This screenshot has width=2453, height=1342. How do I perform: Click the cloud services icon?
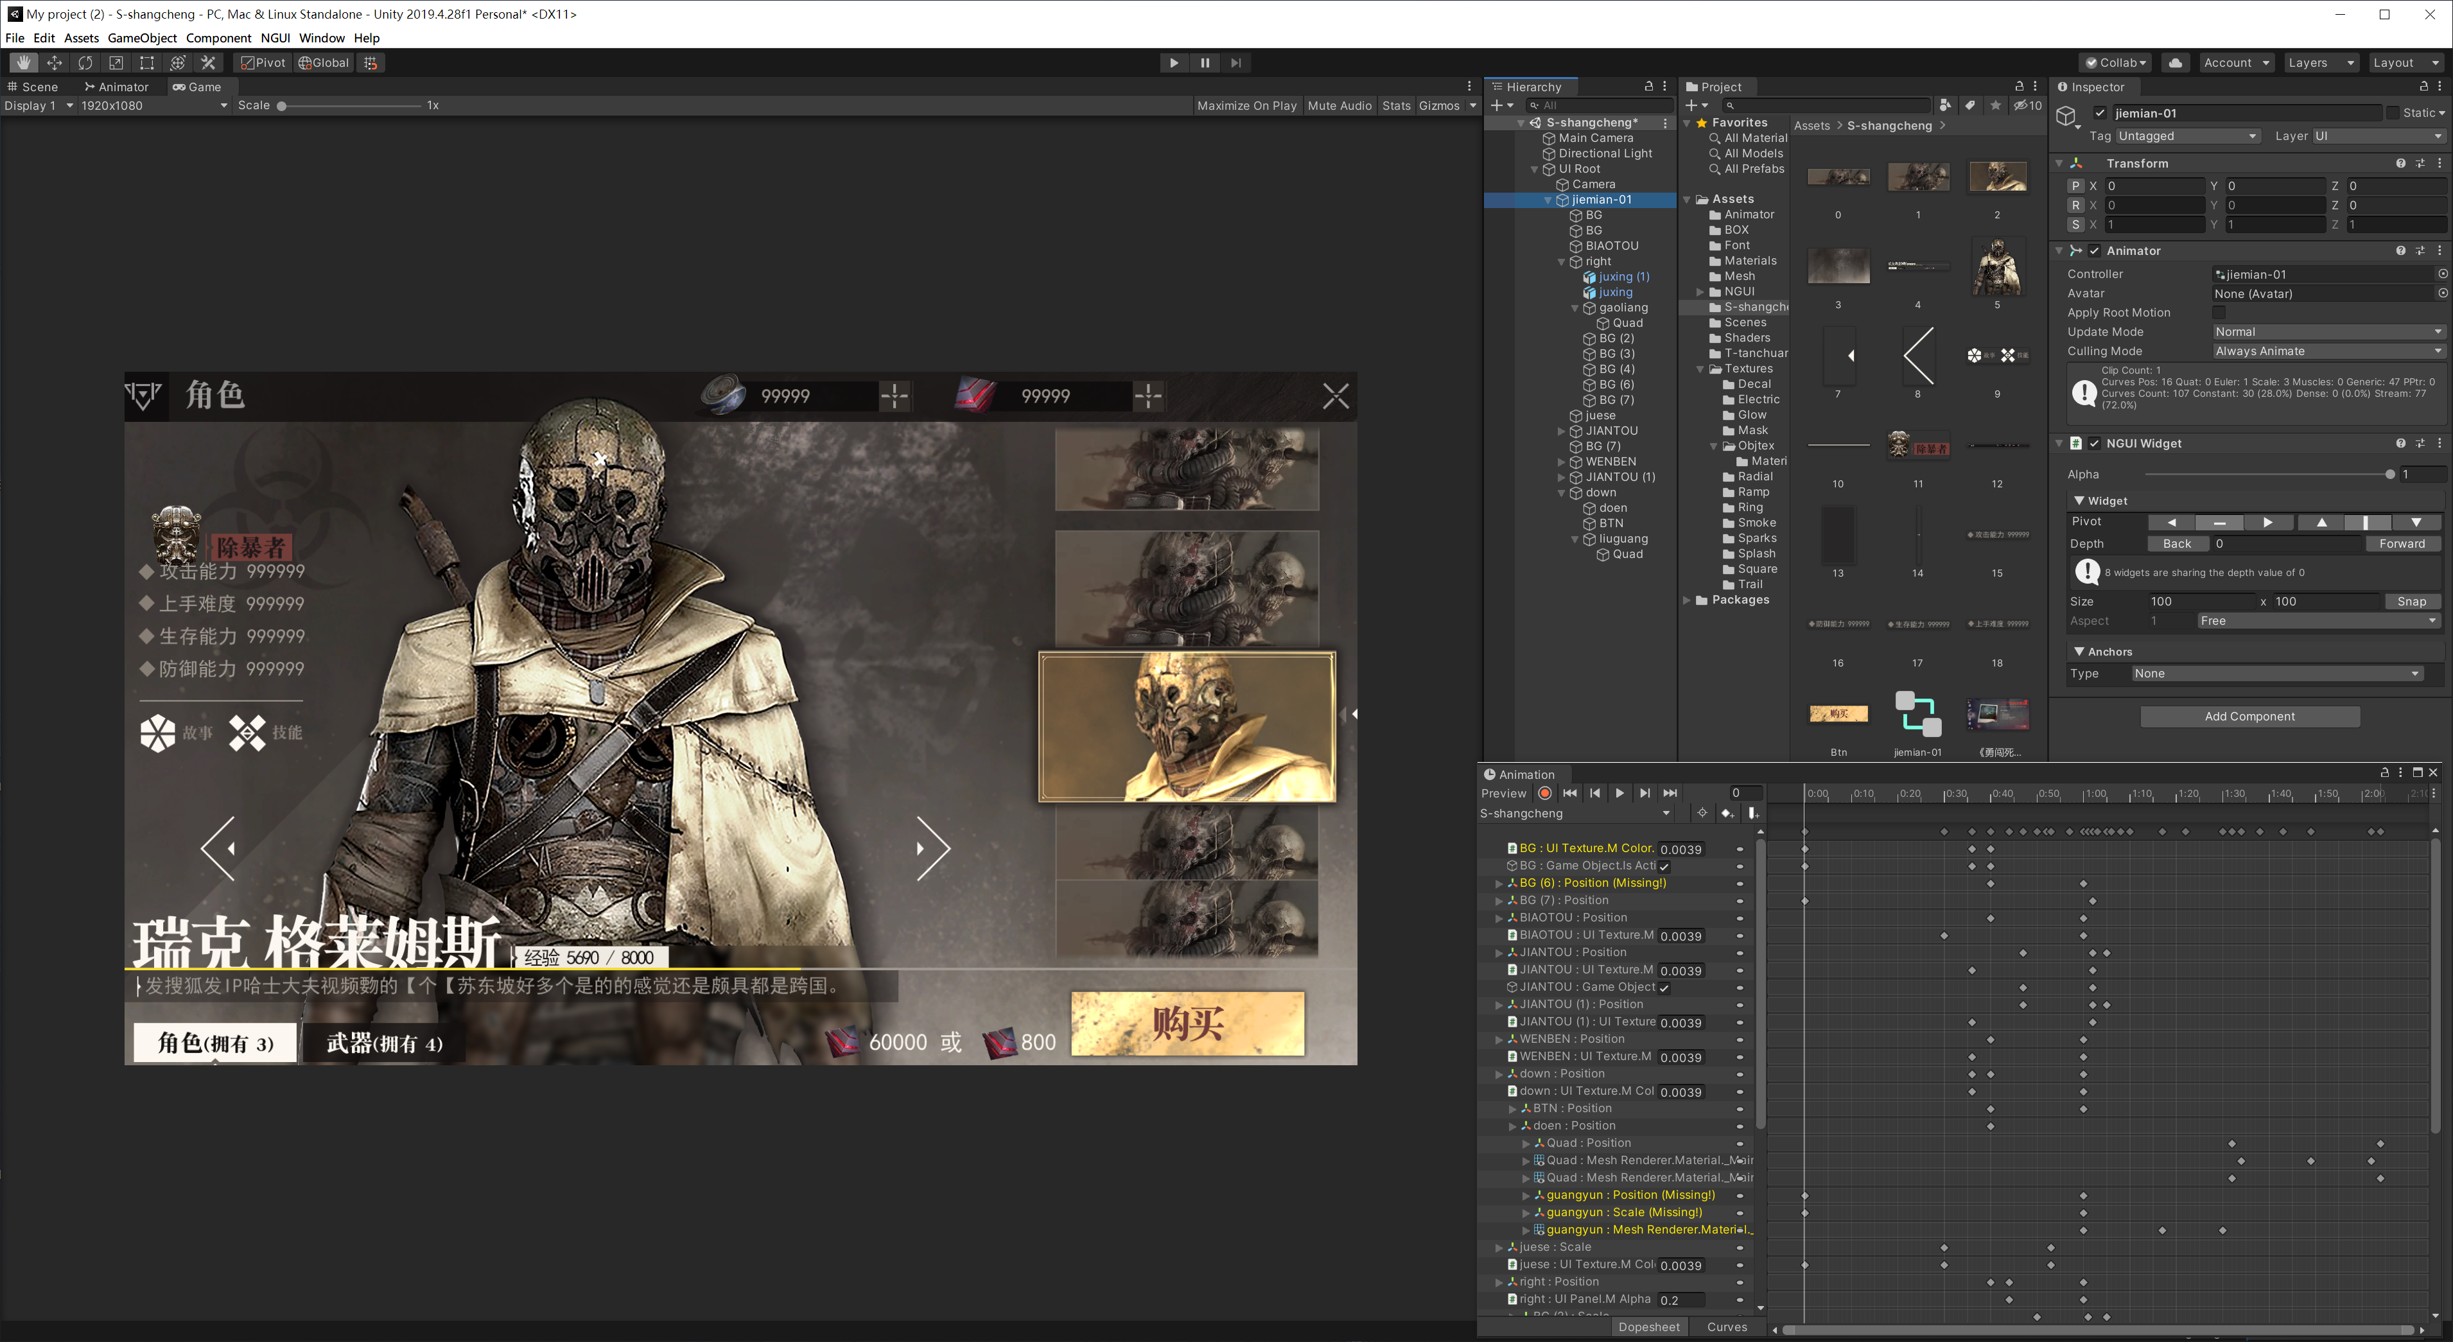tap(2175, 63)
